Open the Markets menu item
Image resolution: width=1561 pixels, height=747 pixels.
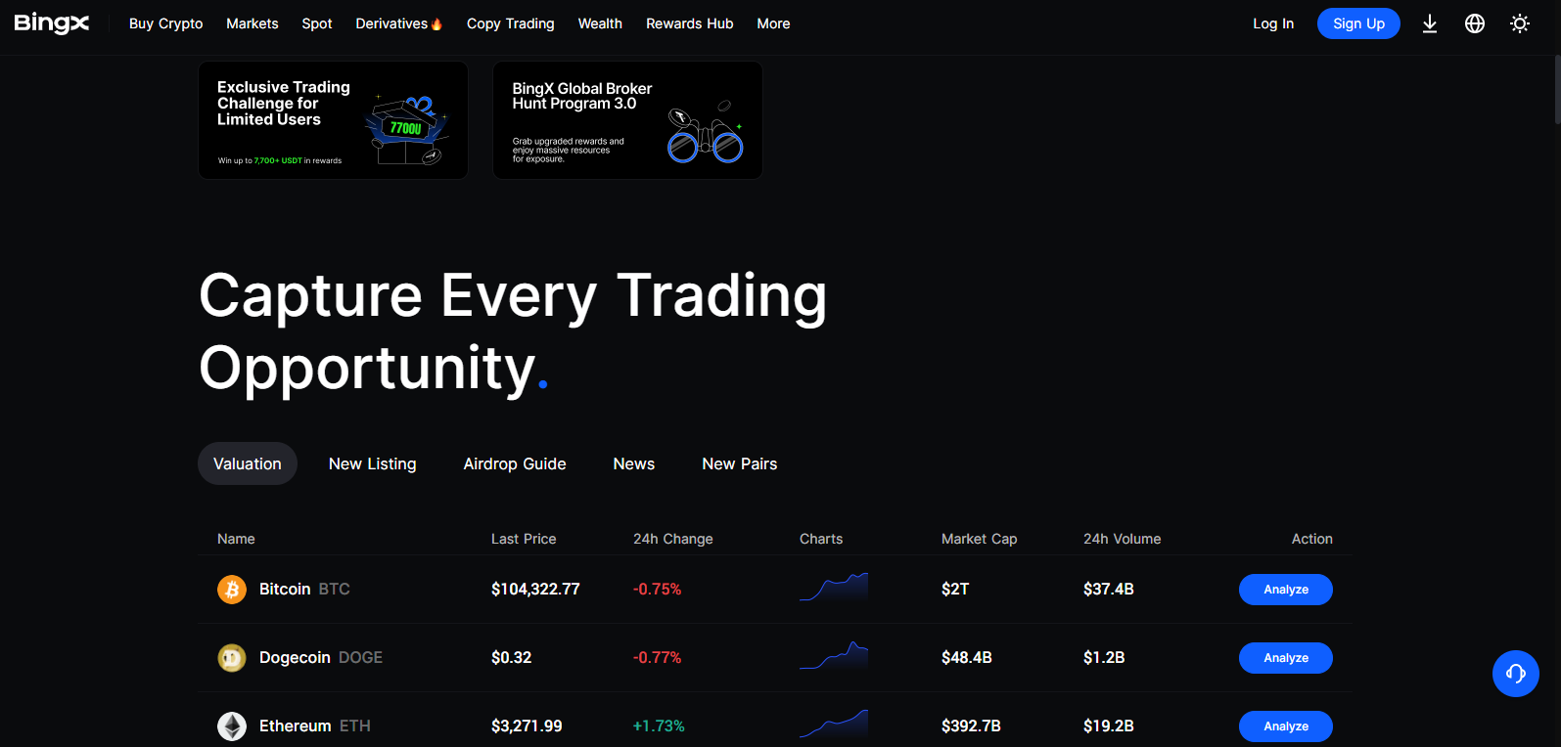(x=253, y=23)
